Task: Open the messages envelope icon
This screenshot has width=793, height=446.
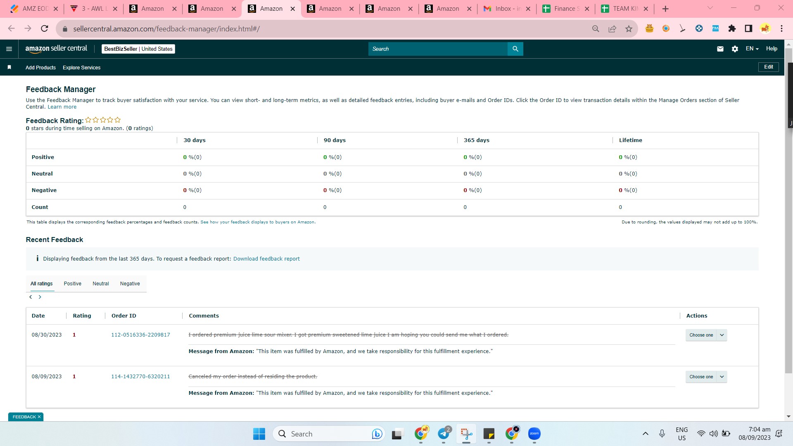Action: (x=720, y=49)
